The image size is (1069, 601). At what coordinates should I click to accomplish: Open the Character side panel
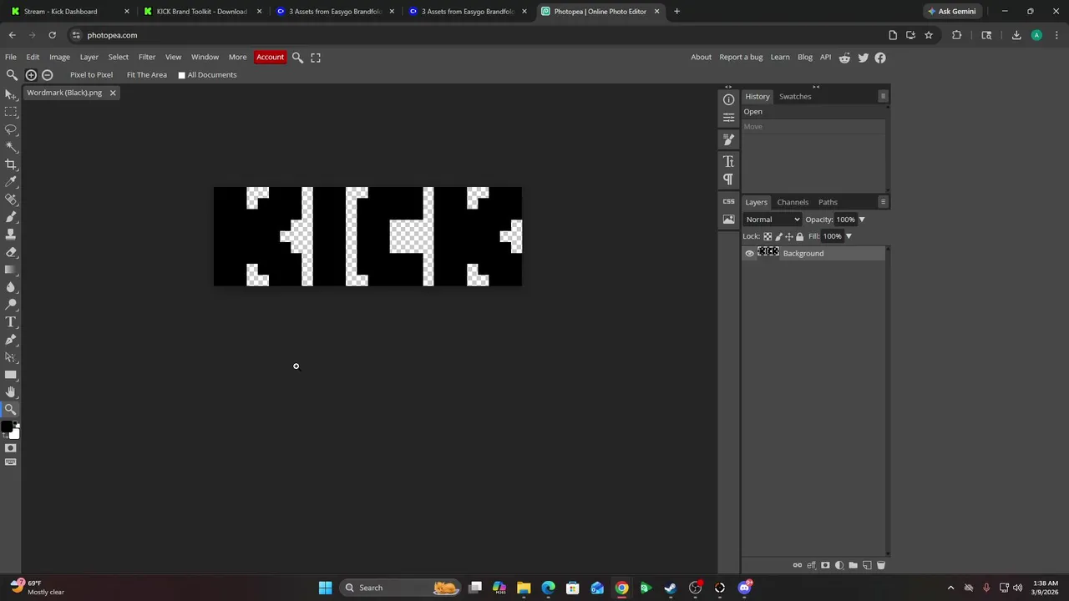728,161
